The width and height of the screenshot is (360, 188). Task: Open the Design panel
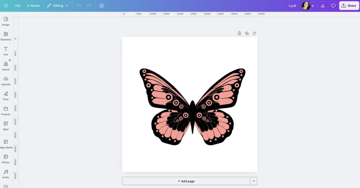[x=6, y=21]
